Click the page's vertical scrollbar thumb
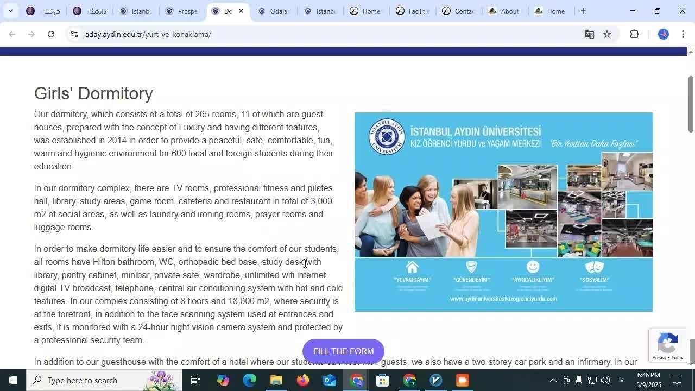 pos(691,103)
